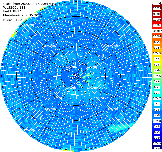Click the 3e-6 colorbar label

pos(157,70)
